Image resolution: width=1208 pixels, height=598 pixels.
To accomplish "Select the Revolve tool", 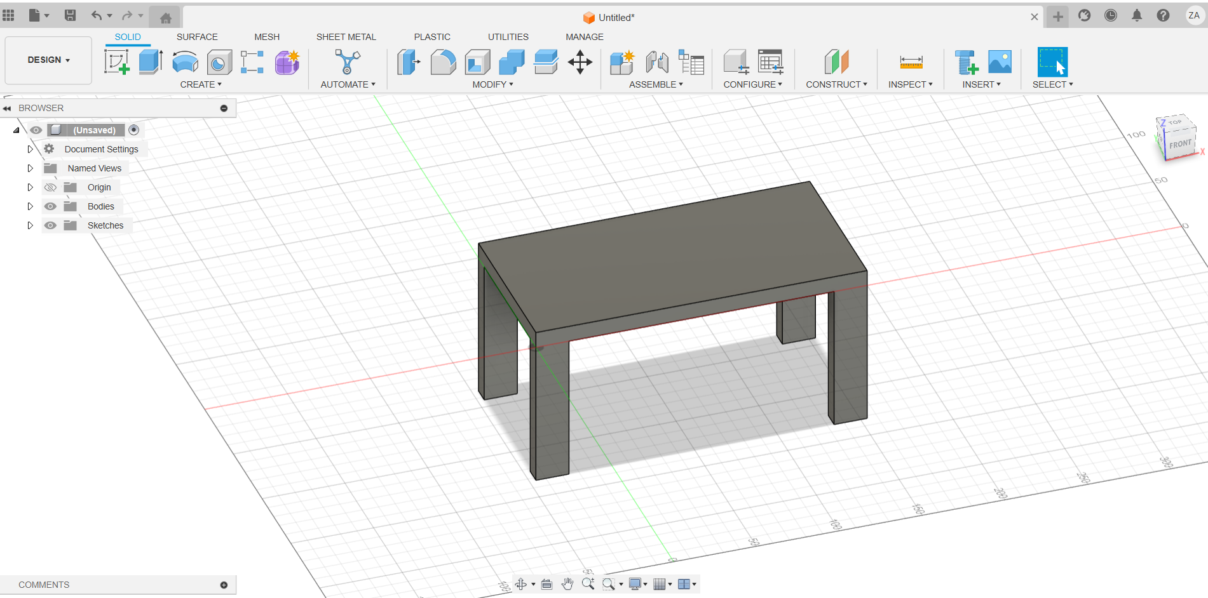I will pyautogui.click(x=185, y=62).
